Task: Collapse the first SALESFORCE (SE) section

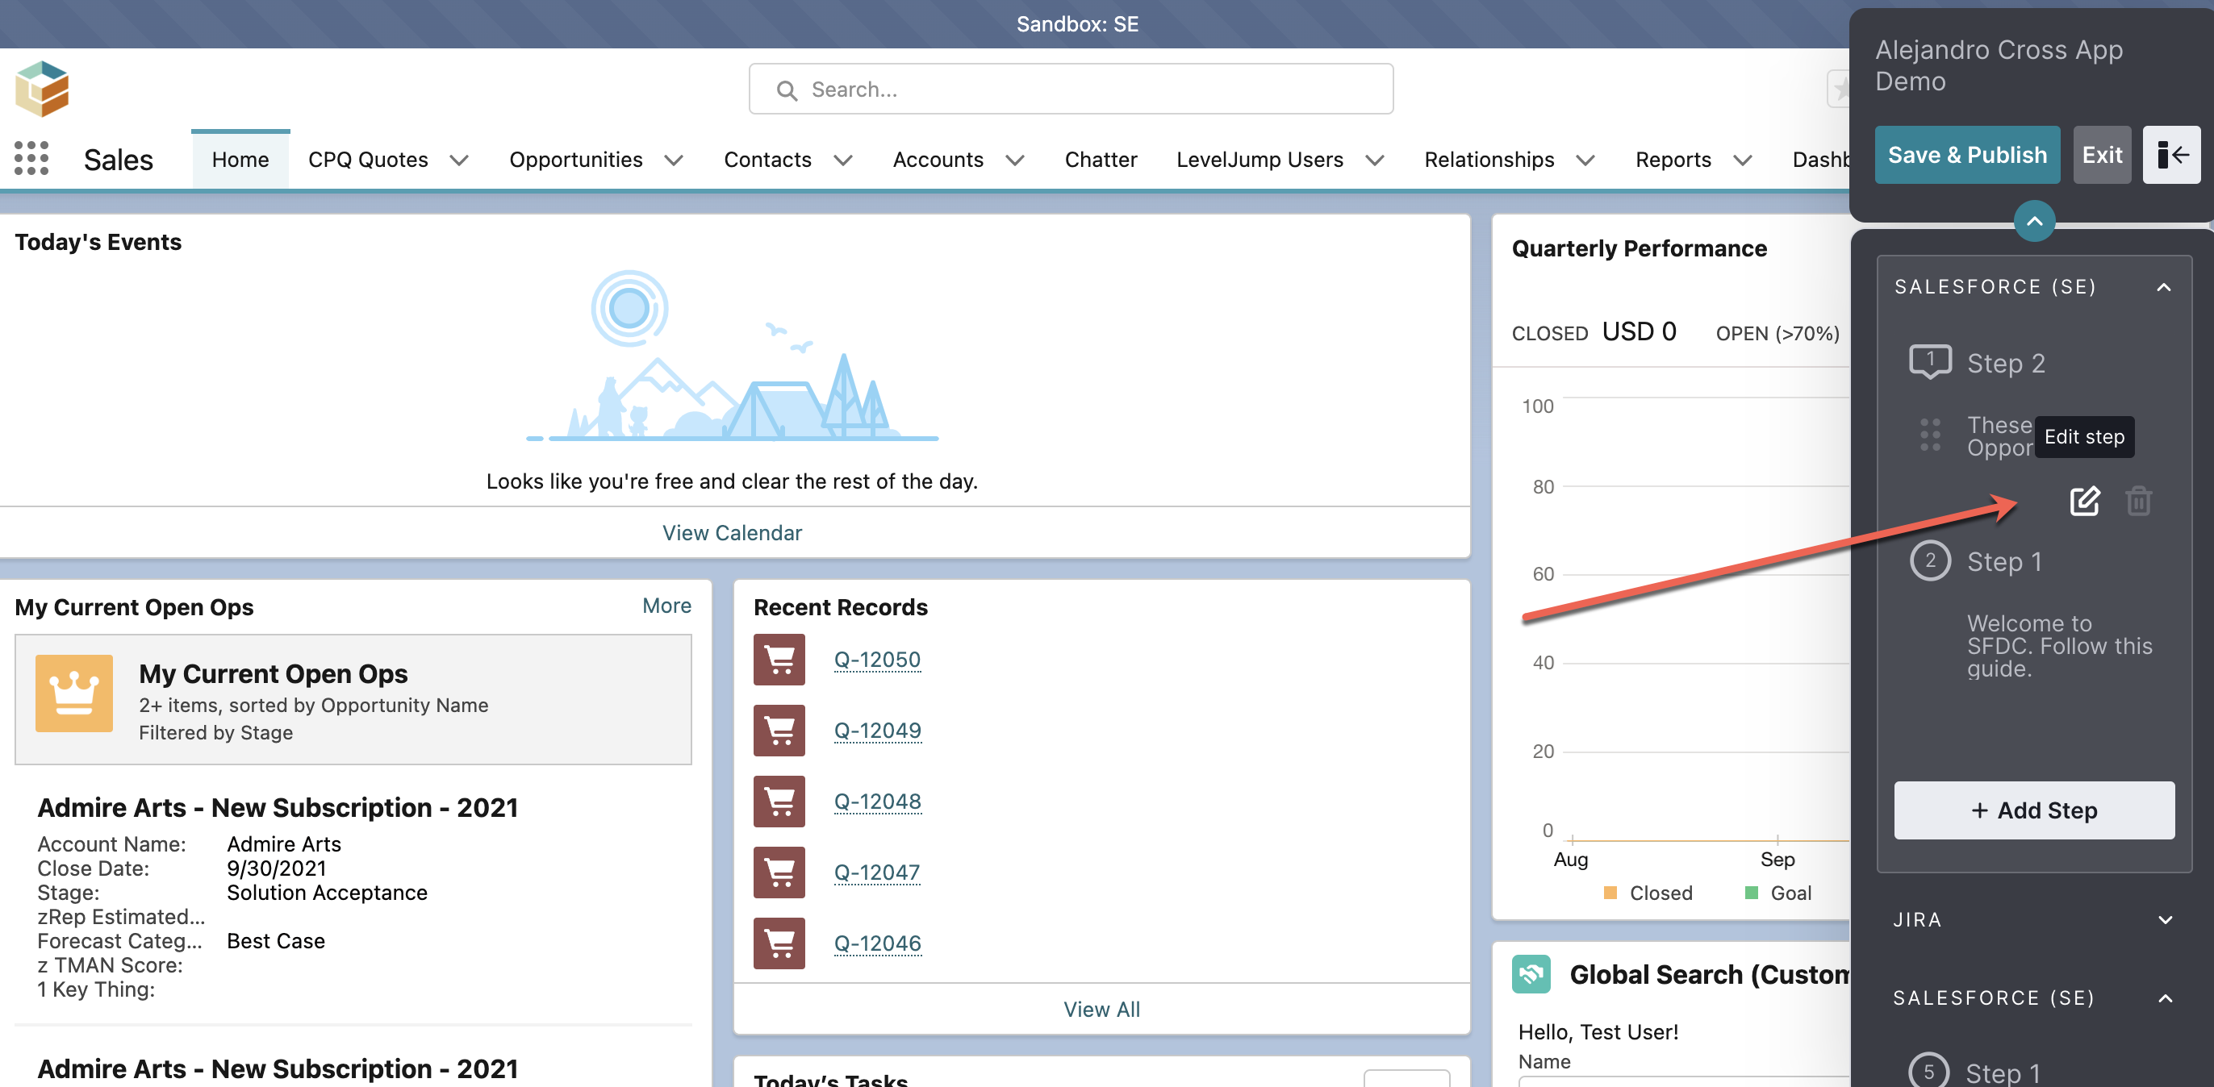Action: tap(2163, 287)
